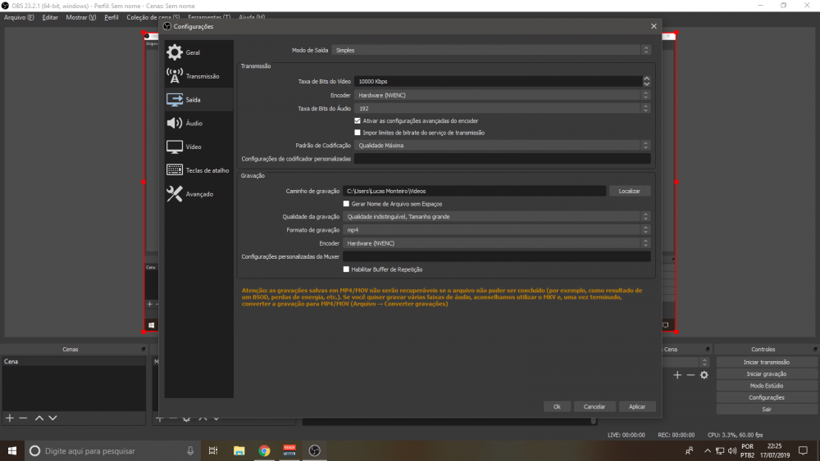This screenshot has width=820, height=461.
Task: Open the volume icon in system tray
Action: pyautogui.click(x=732, y=450)
